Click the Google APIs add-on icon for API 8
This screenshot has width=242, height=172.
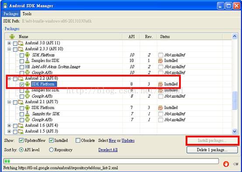pos(27,96)
